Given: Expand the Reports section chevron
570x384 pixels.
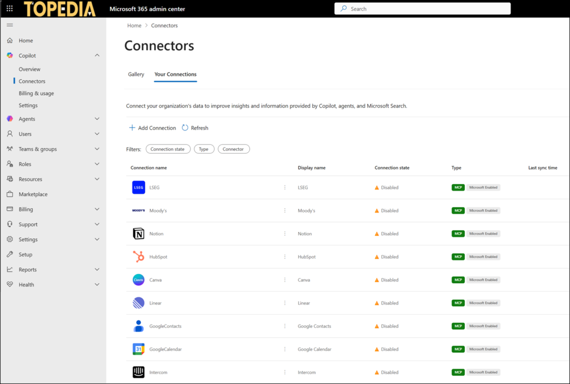Looking at the screenshot, I should (97, 269).
